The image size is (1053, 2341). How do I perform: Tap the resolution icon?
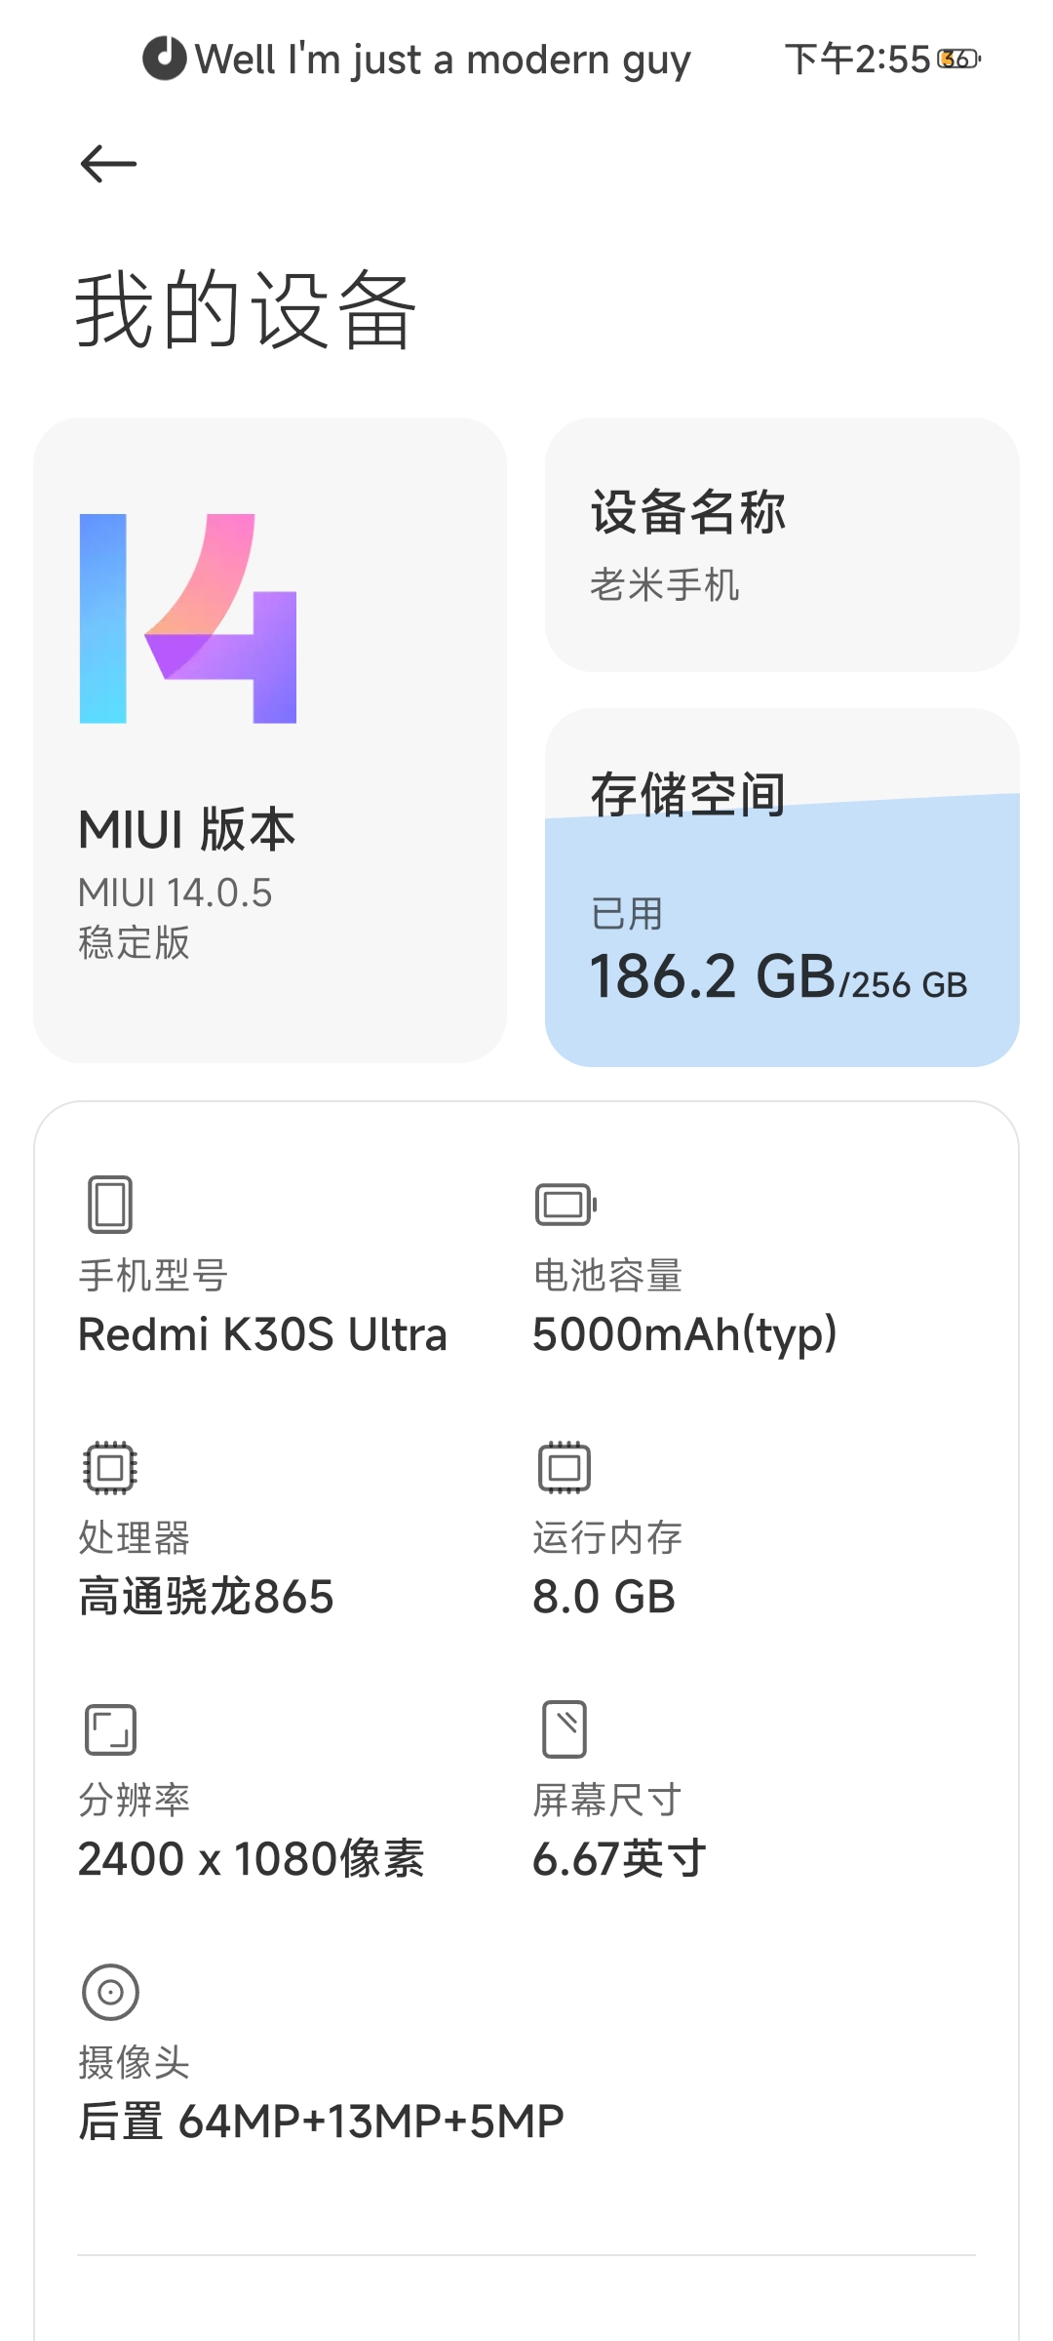110,1729
